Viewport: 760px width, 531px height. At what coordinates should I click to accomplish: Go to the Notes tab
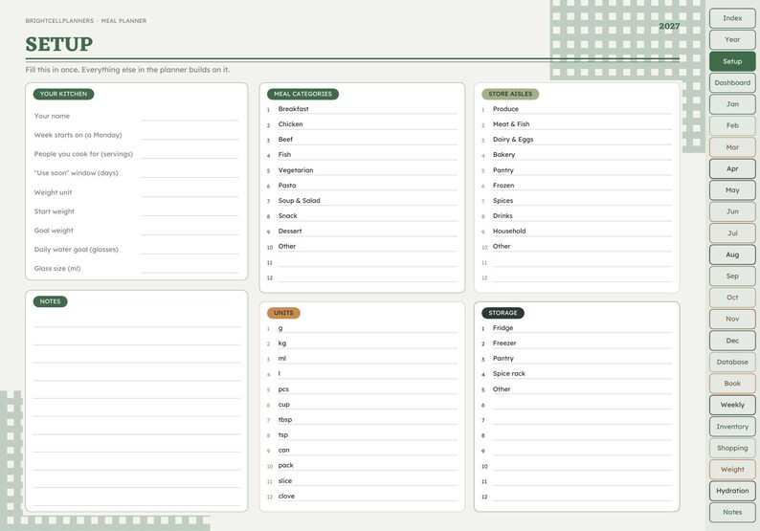(732, 512)
